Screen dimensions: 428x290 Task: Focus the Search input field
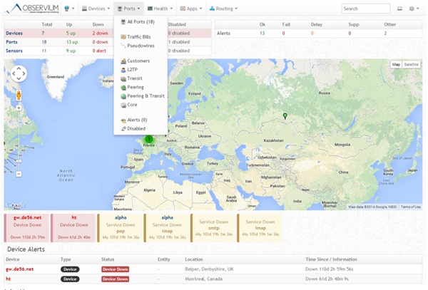(x=366, y=9)
